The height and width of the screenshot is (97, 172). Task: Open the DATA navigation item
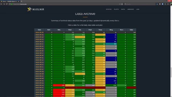tap(123, 9)
